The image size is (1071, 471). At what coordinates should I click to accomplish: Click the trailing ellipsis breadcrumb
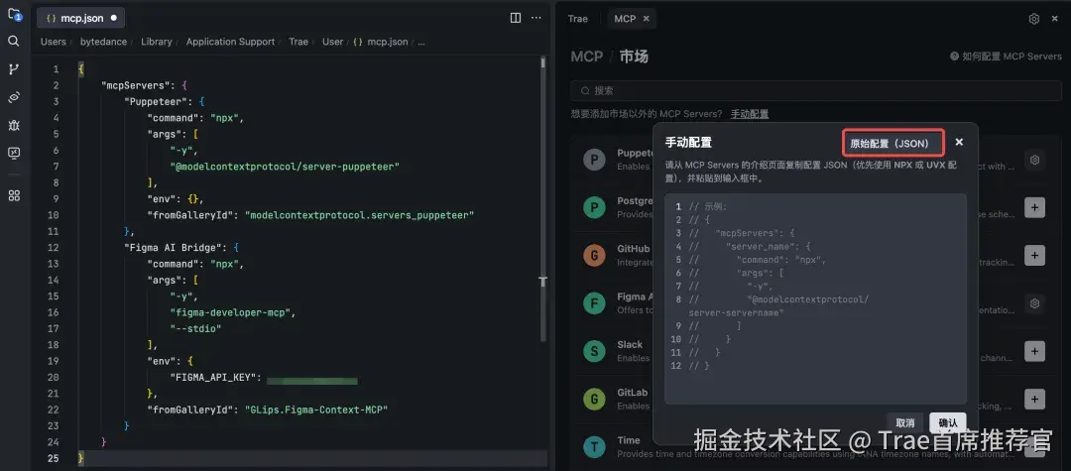[421, 42]
